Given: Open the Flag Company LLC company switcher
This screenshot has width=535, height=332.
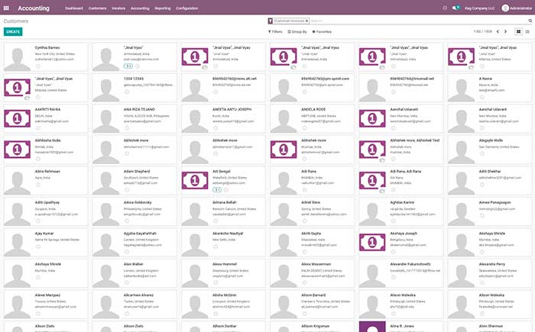Looking at the screenshot, I should pos(479,8).
